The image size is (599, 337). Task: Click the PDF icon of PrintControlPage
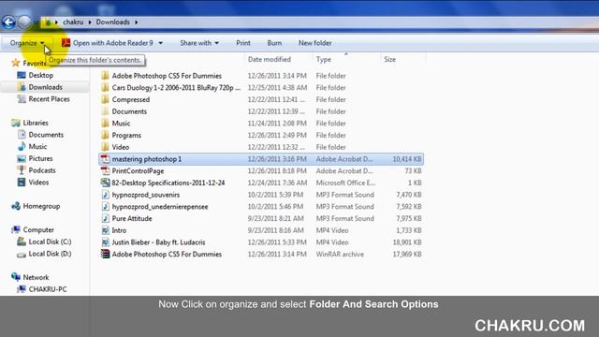(x=105, y=170)
